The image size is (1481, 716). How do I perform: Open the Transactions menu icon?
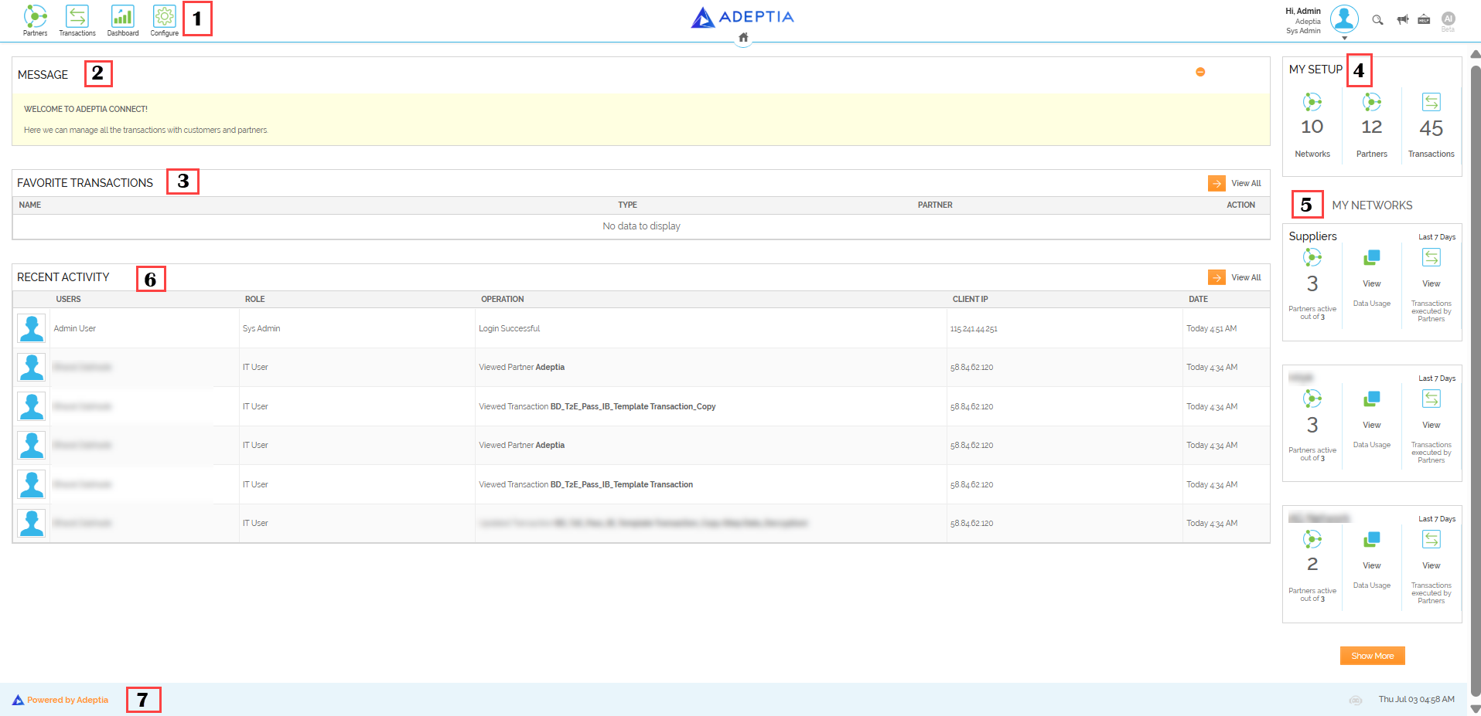click(x=77, y=20)
